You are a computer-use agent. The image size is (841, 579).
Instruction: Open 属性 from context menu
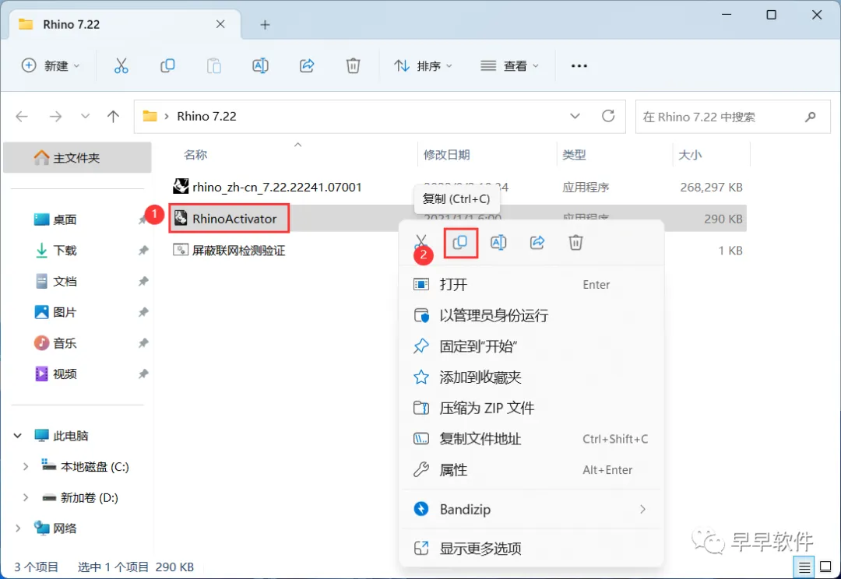(531, 470)
